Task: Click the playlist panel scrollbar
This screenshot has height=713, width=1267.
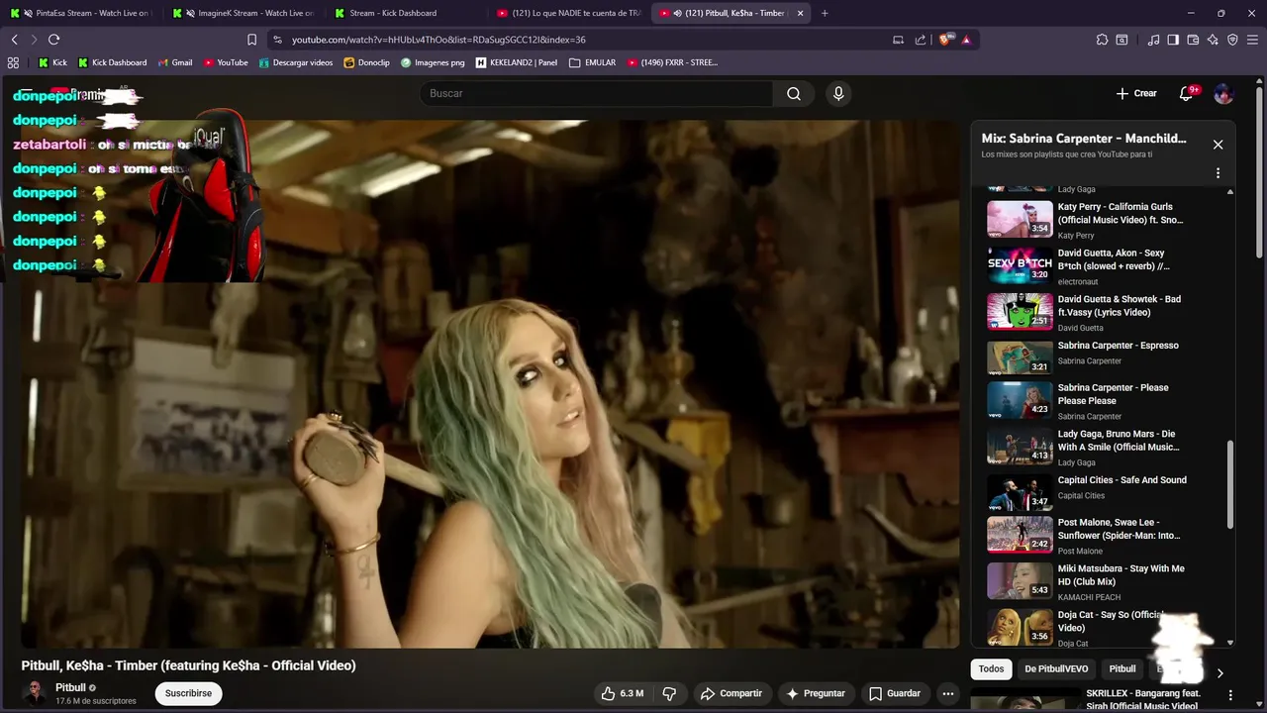Action: (1230, 485)
